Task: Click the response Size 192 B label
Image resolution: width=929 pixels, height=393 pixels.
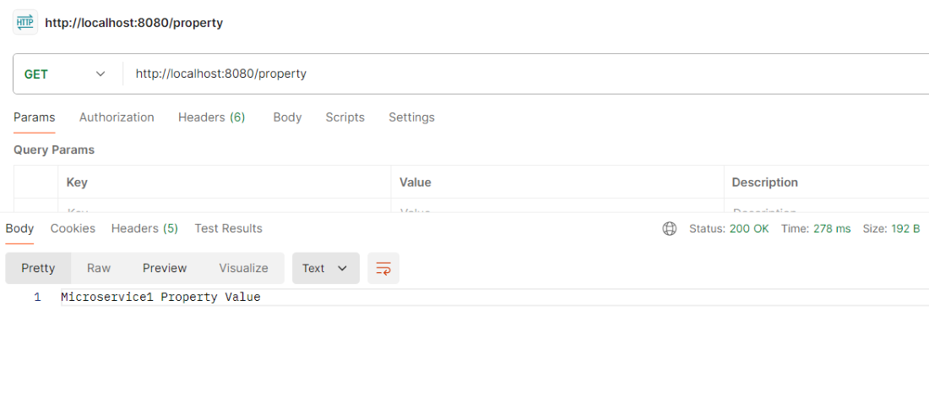Action: tap(891, 228)
